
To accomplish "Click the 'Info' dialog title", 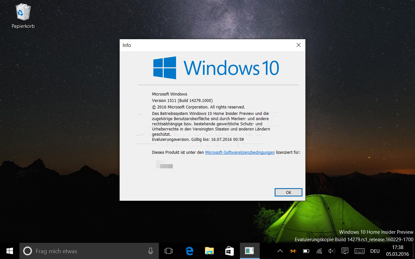I will click(127, 45).
